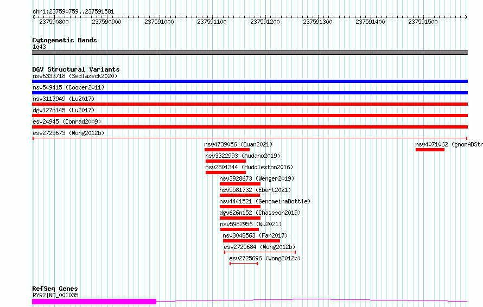
Task: Click the thin red line of esv2725696
Action: pyautogui.click(x=244, y=264)
